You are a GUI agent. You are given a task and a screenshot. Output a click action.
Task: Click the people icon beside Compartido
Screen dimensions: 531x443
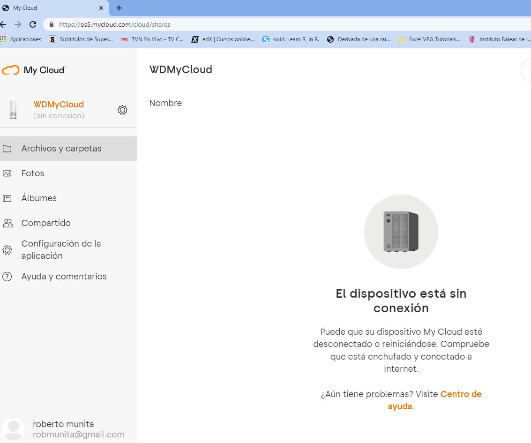(7, 223)
